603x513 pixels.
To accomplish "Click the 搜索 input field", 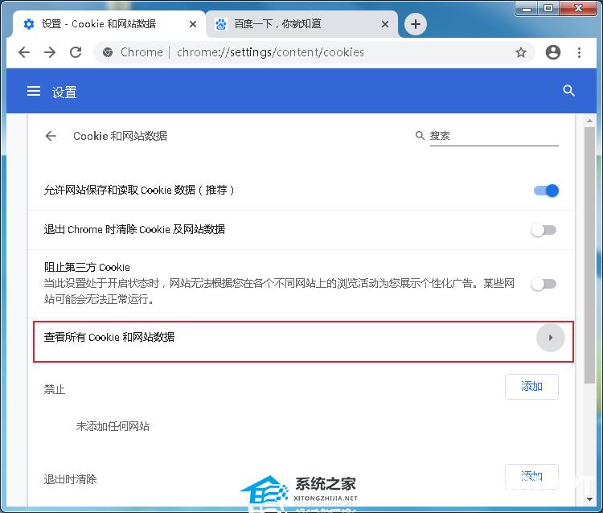I will click(494, 136).
